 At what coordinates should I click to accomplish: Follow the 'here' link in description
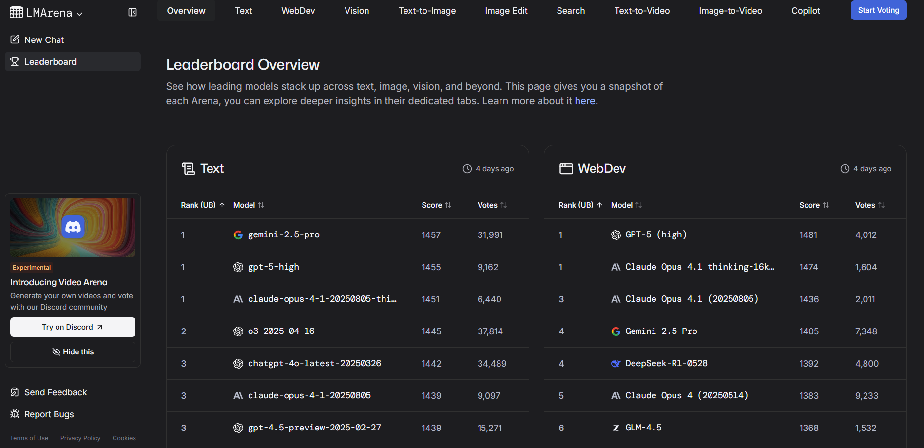click(585, 101)
